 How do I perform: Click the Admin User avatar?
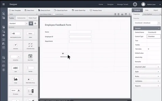pyautogui.click(x=143, y=4)
